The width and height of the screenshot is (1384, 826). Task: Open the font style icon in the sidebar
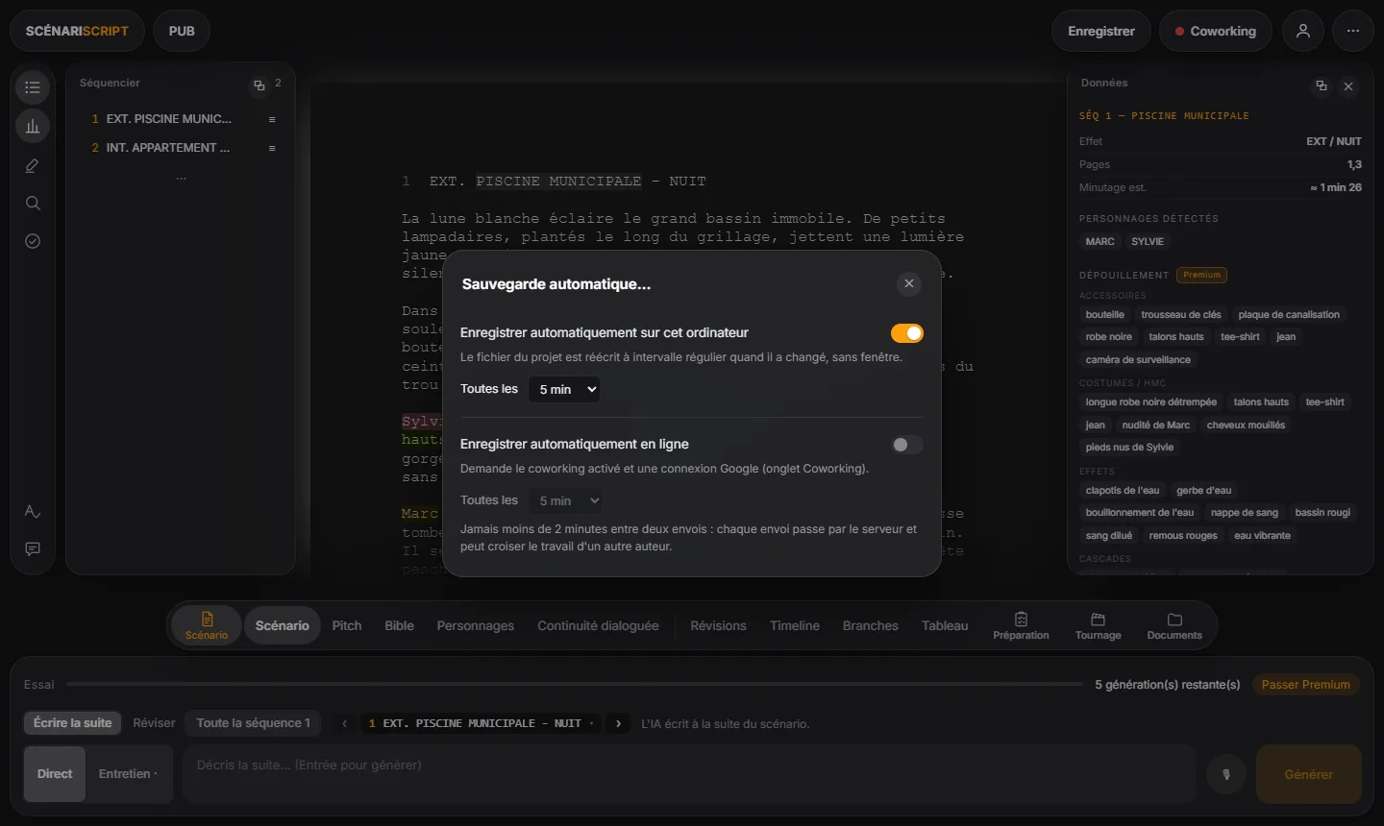33,511
